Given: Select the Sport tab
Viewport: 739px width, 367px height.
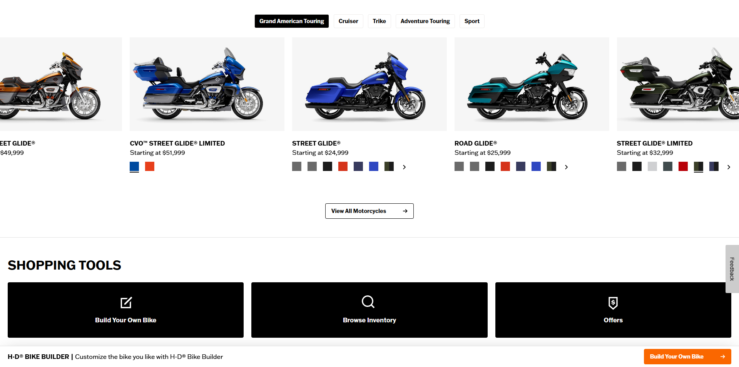Looking at the screenshot, I should (472, 21).
